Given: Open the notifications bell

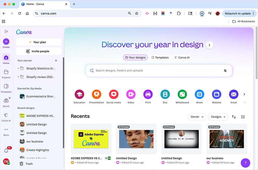Looking at the screenshot, I should pos(6,151).
